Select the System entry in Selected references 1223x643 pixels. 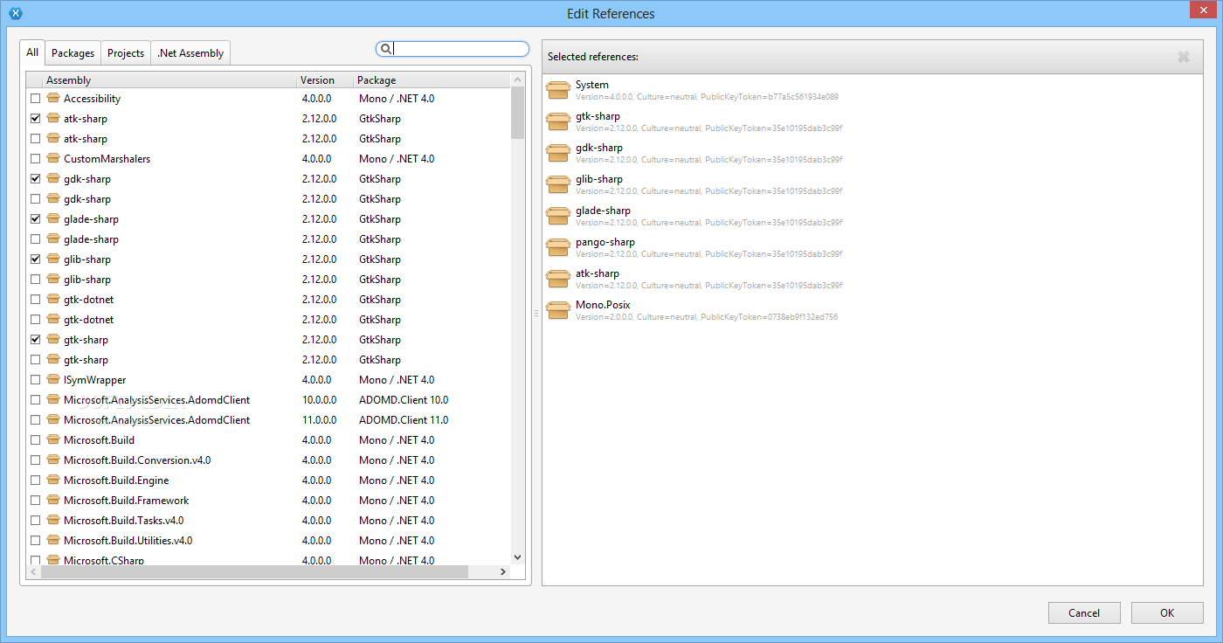pos(872,90)
